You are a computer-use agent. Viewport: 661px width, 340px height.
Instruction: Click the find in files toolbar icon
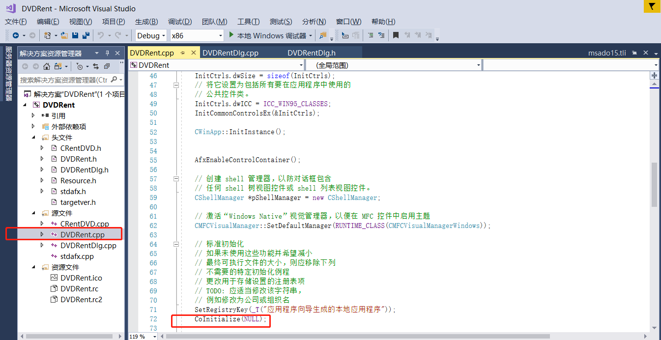pyautogui.click(x=323, y=35)
